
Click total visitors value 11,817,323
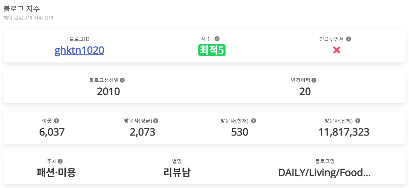(344, 132)
